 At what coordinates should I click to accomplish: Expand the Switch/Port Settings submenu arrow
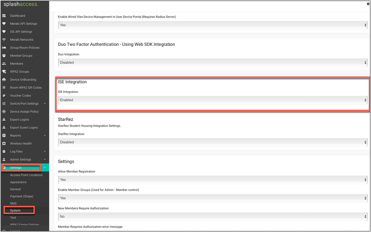point(45,104)
